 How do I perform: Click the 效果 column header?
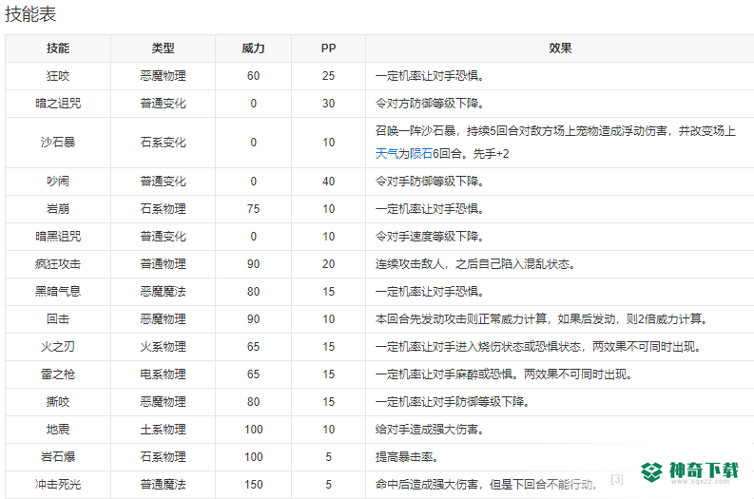coord(560,48)
